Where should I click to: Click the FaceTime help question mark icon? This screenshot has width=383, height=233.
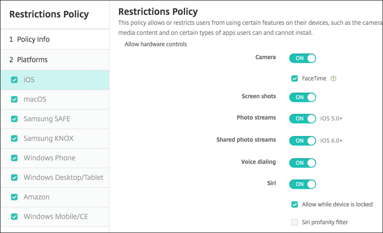pyautogui.click(x=334, y=79)
